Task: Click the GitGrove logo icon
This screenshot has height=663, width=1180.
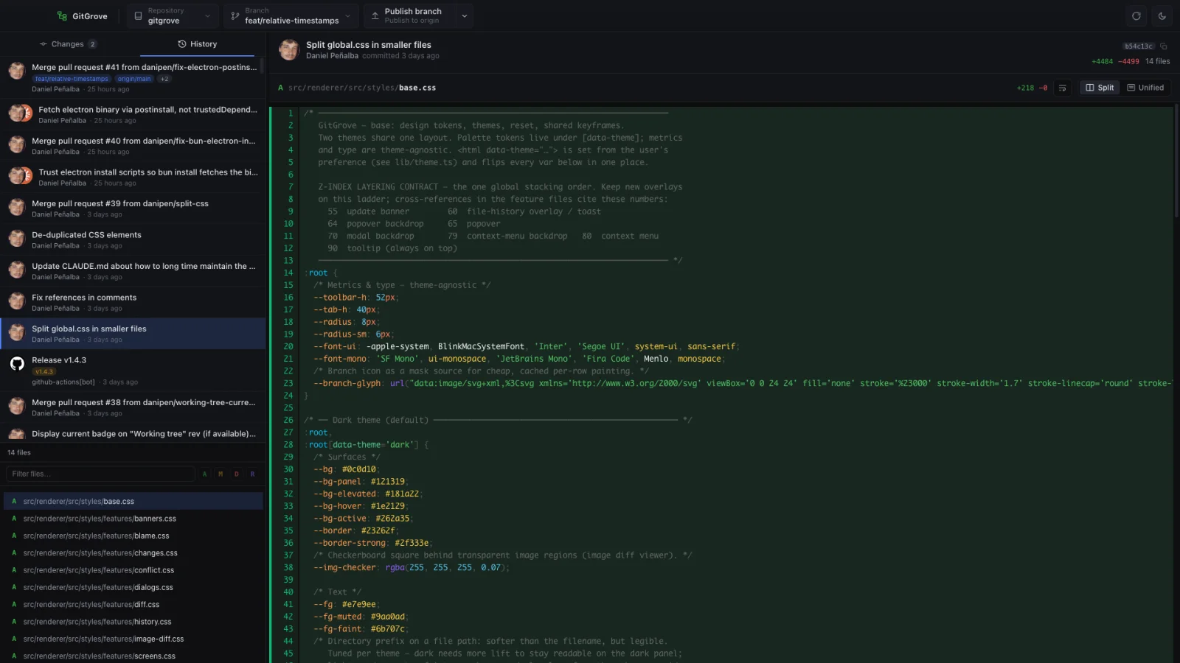Action: pyautogui.click(x=62, y=15)
